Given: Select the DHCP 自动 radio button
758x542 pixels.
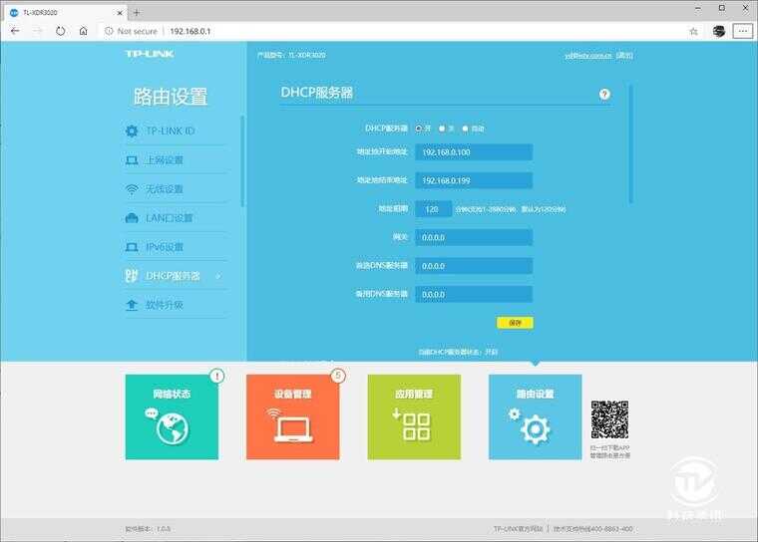Looking at the screenshot, I should point(465,129).
